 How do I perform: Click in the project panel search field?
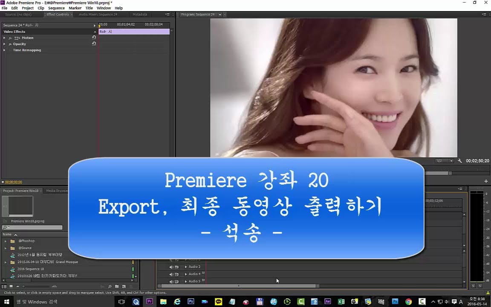point(32,227)
